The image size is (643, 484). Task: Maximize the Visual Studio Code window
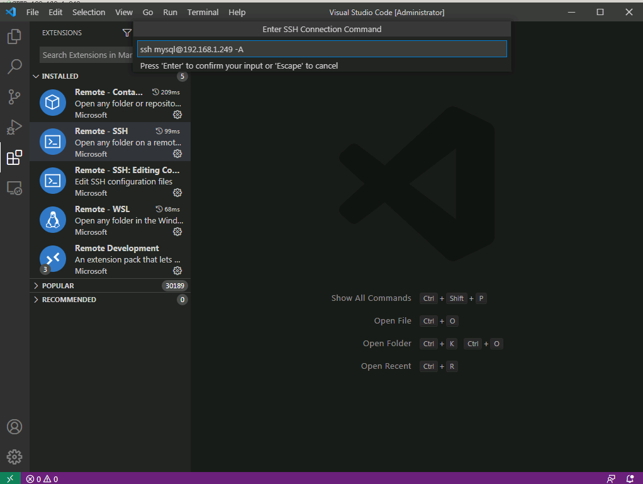[600, 13]
